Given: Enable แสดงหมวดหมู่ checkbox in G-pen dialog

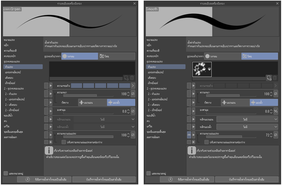Looking at the screenshot, I should [6, 173].
